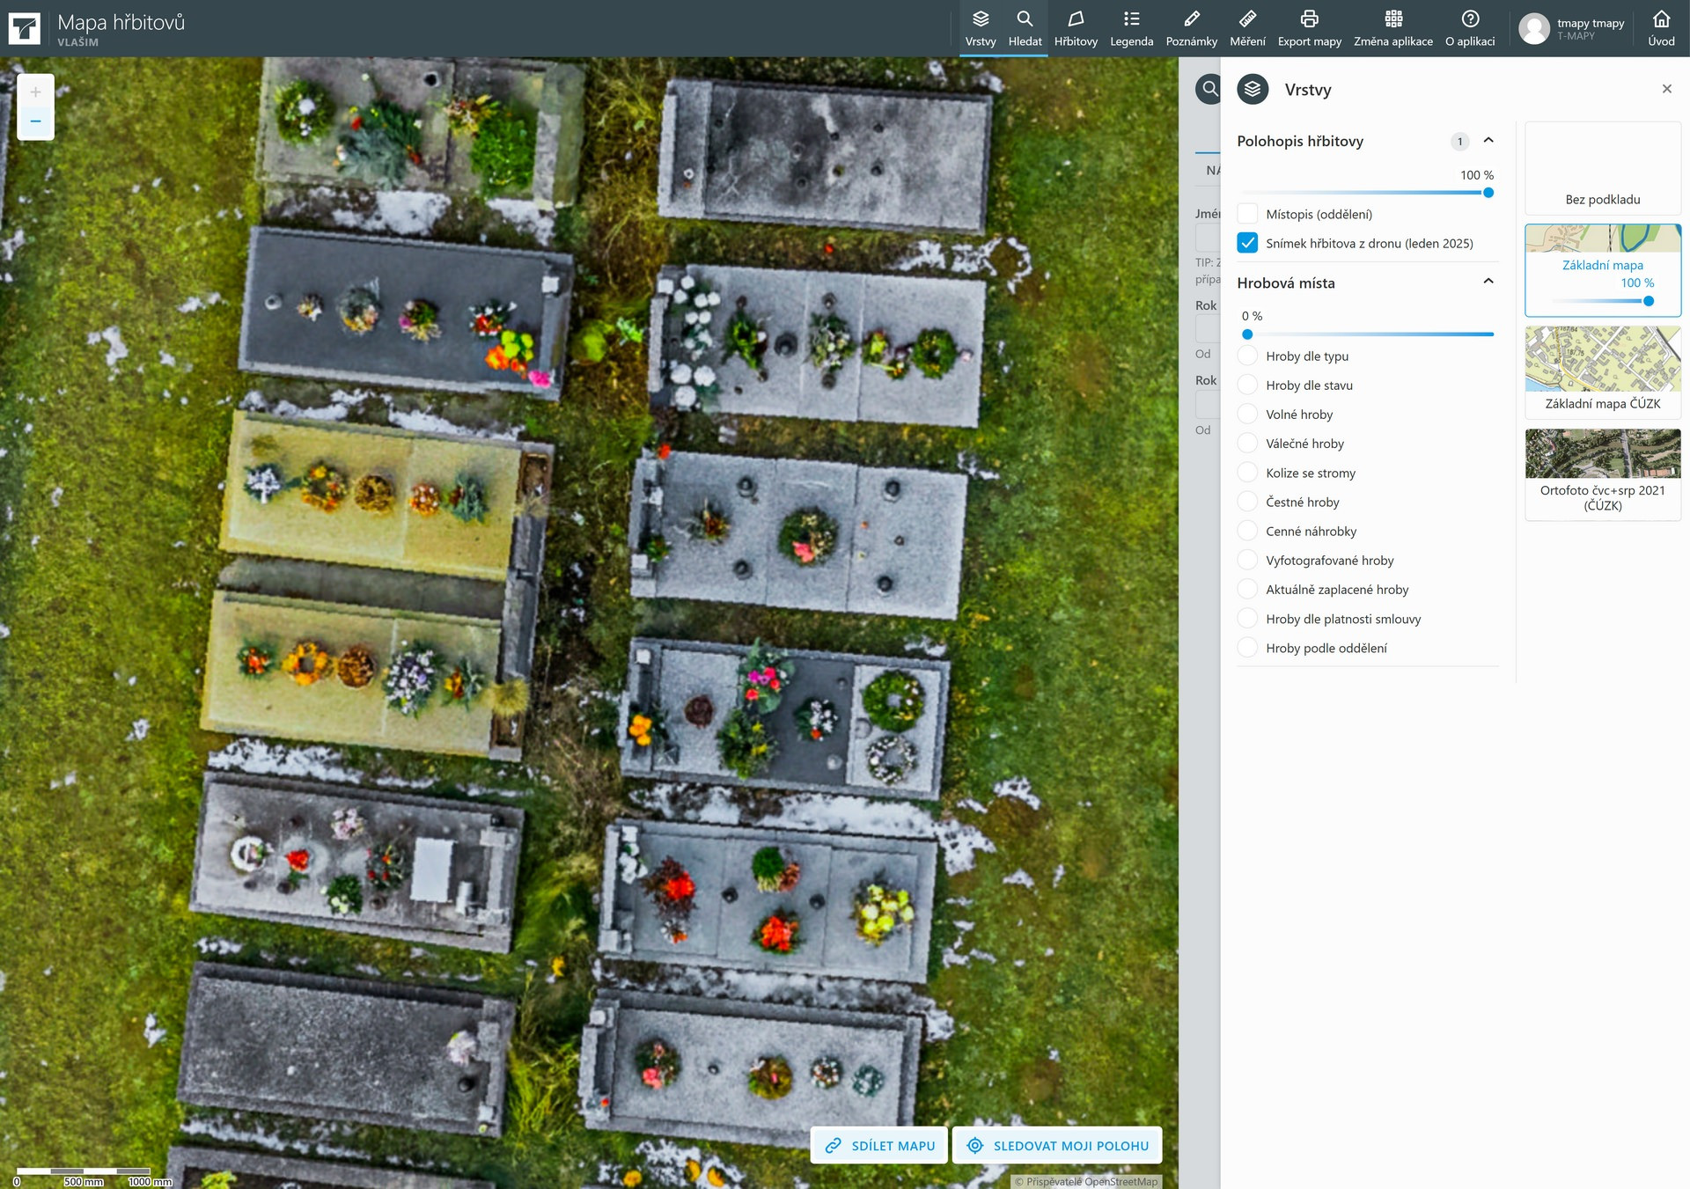Zoom in on the map
The height and width of the screenshot is (1189, 1690).
(x=35, y=92)
